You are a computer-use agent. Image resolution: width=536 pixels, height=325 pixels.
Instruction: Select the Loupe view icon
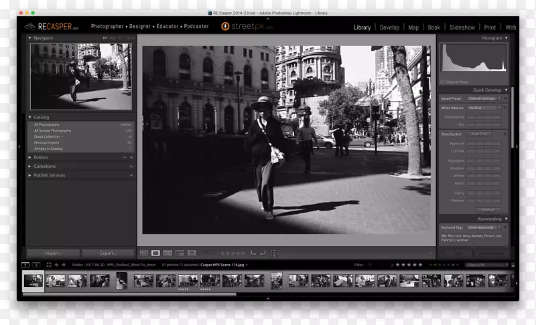[x=155, y=253]
